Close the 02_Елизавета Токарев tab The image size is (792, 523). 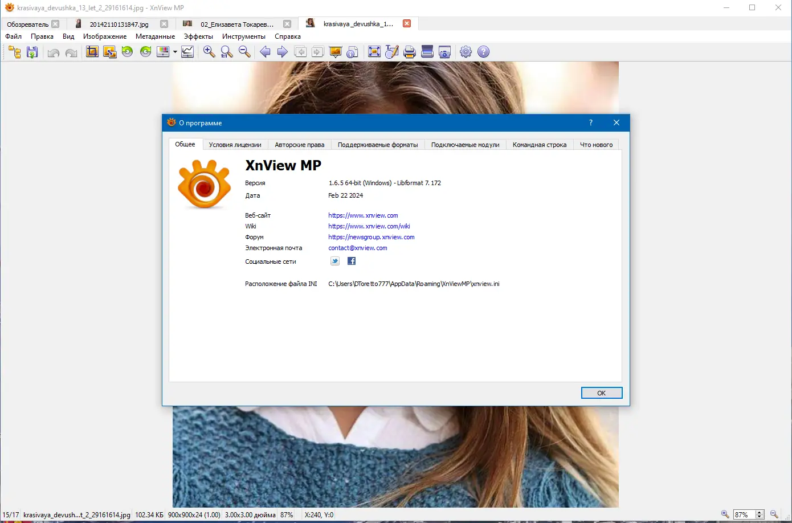pyautogui.click(x=287, y=24)
